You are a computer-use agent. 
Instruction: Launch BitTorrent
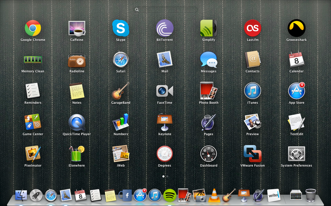pos(165,28)
